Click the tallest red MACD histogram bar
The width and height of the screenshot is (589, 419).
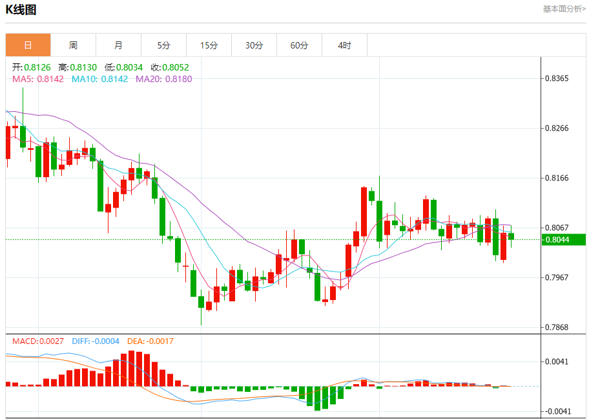[132, 369]
